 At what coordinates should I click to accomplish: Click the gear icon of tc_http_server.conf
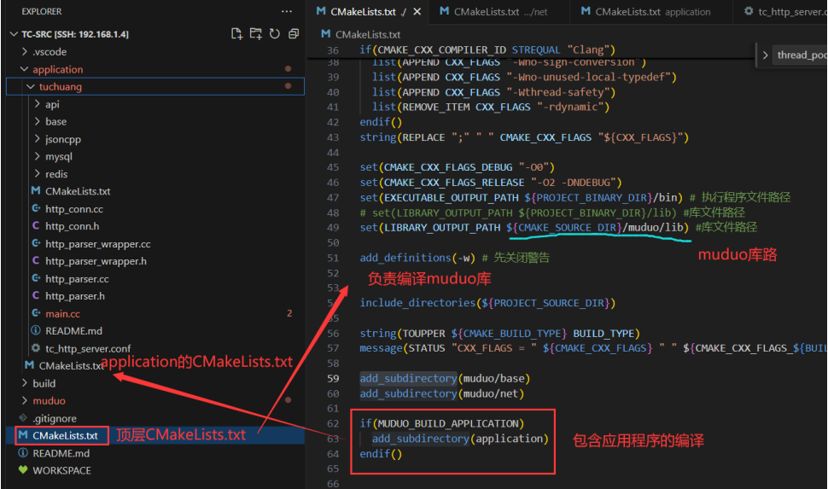pos(35,348)
